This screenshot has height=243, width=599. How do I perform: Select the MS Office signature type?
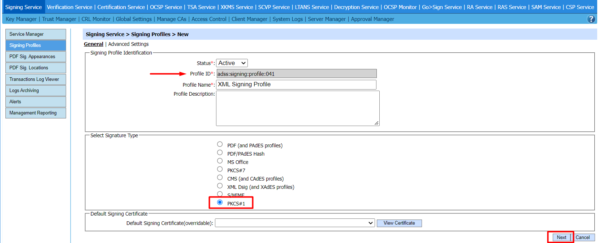click(x=220, y=161)
